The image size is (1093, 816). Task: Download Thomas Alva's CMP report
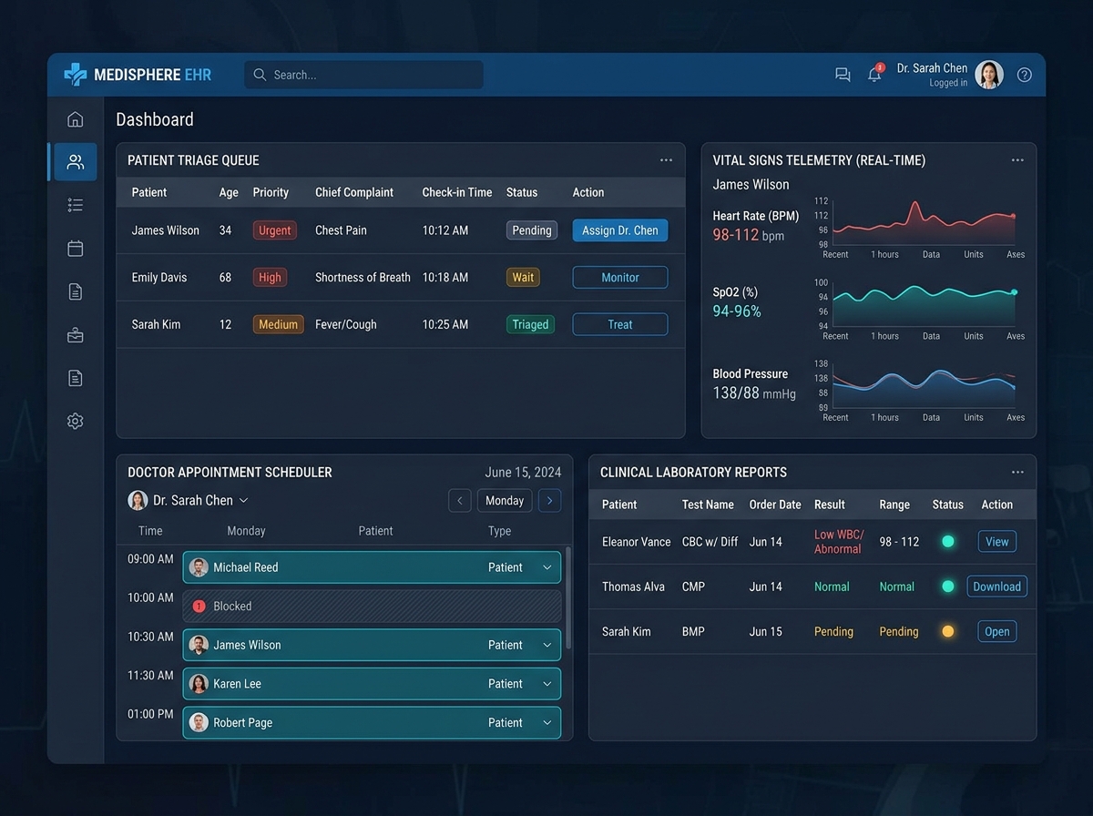click(997, 586)
